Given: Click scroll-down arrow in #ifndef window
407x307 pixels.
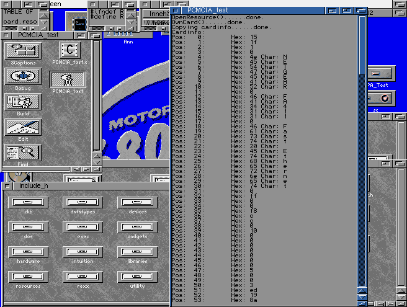Looking at the screenshot, I should click(x=130, y=22).
